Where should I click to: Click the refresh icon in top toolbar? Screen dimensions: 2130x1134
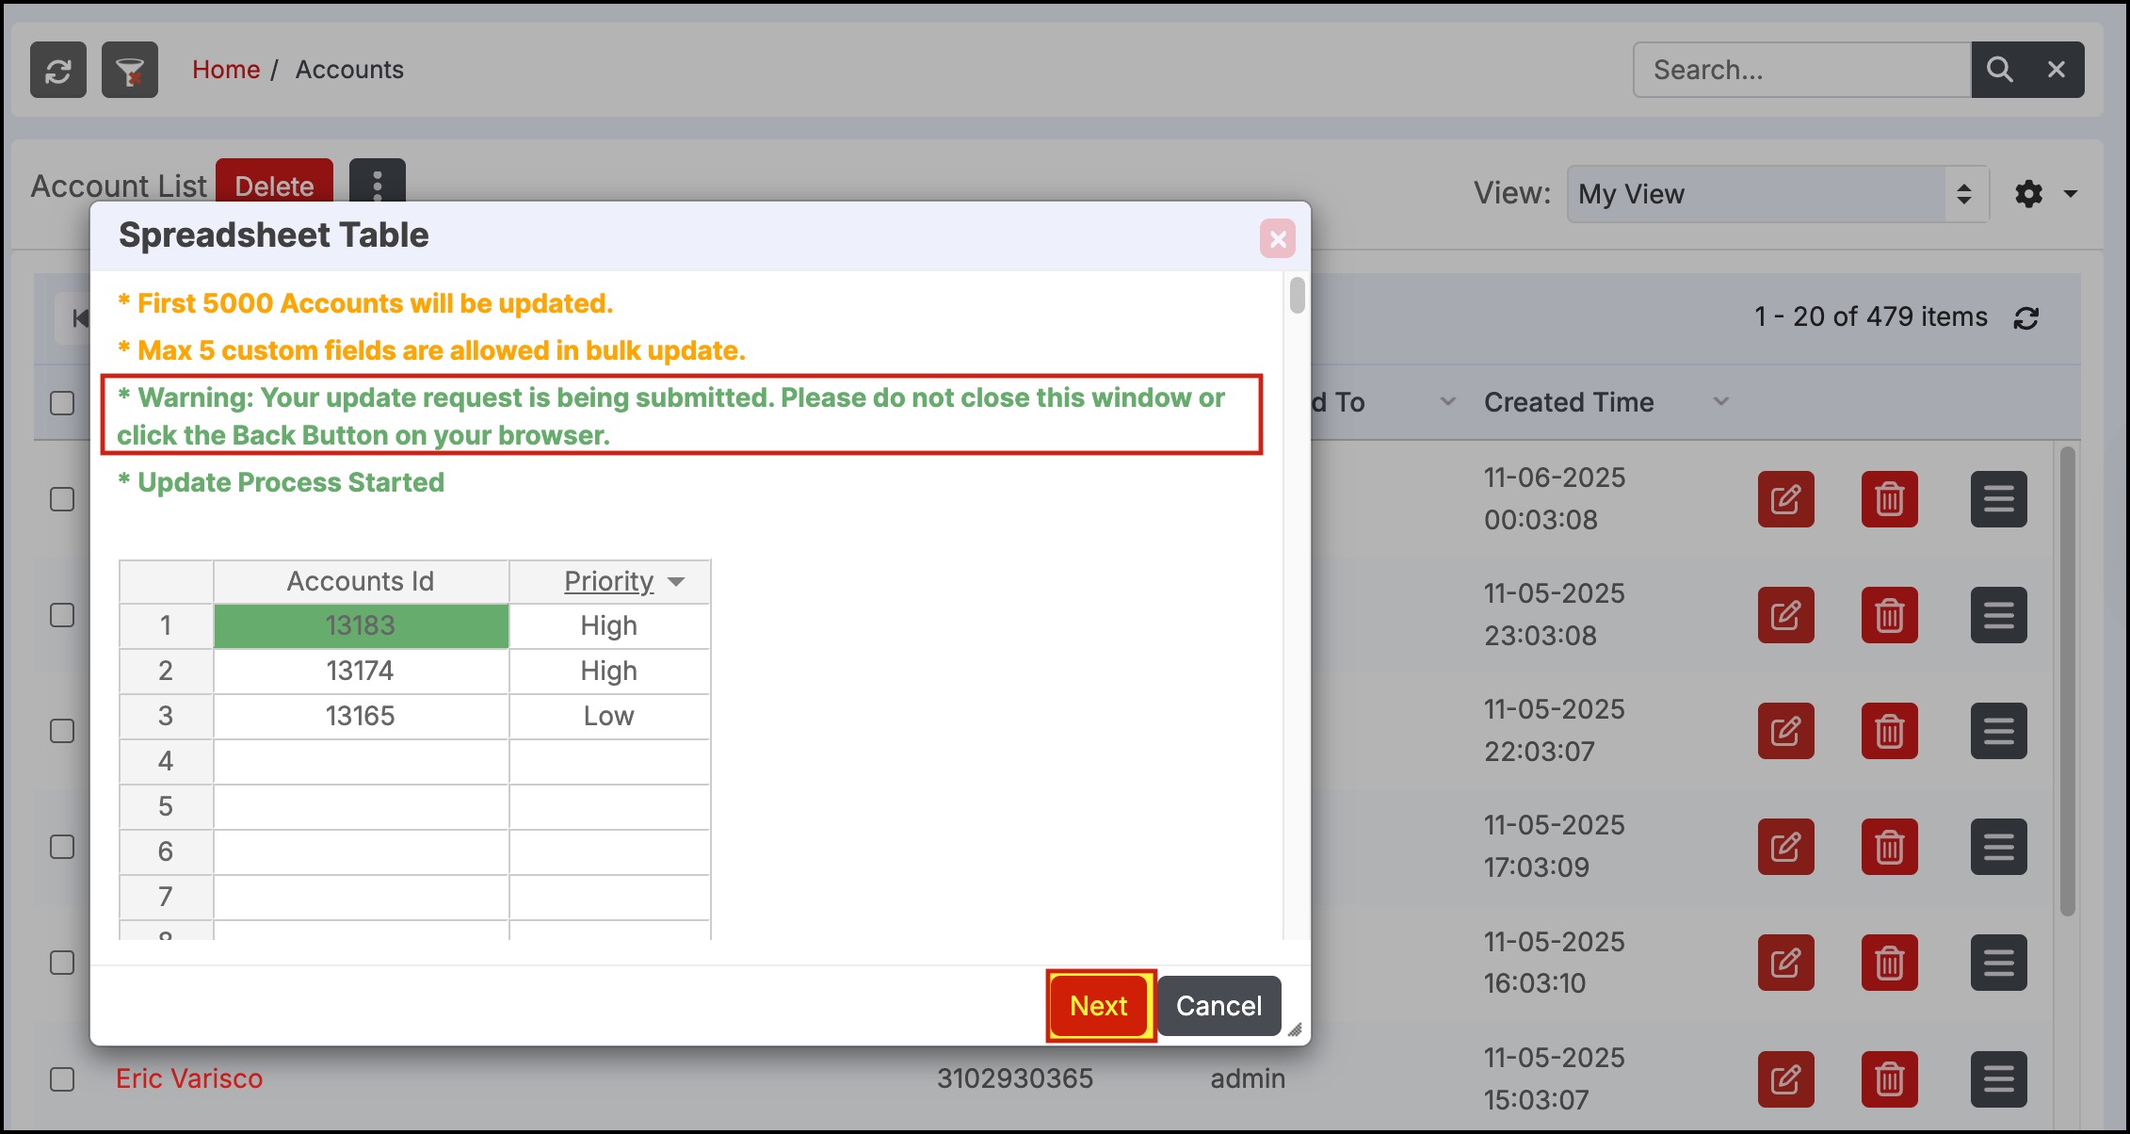58,71
